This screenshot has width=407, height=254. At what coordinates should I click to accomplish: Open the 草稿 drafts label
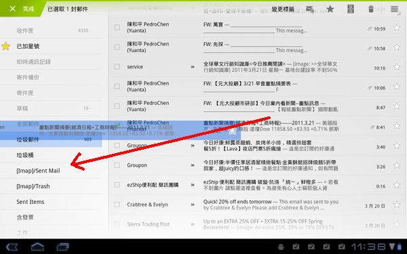click(x=51, y=108)
